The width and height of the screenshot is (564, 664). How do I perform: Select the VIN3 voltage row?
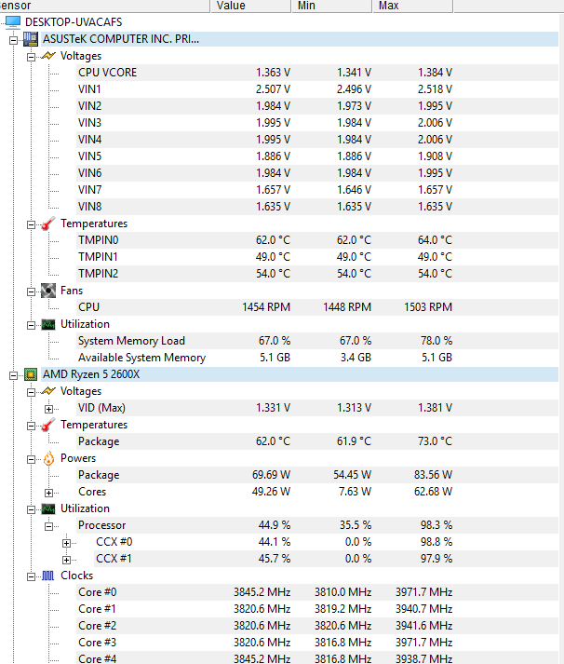317,123
